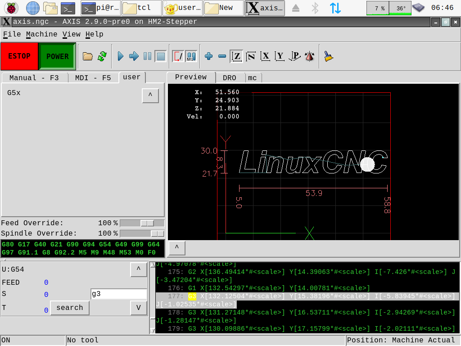
Task: Step through the program with arrow icon
Action: coord(134,56)
